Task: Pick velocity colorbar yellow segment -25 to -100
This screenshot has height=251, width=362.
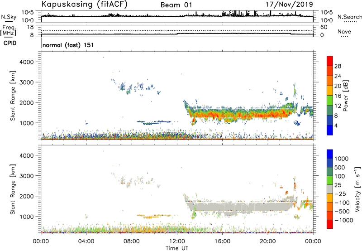Action: point(330,198)
